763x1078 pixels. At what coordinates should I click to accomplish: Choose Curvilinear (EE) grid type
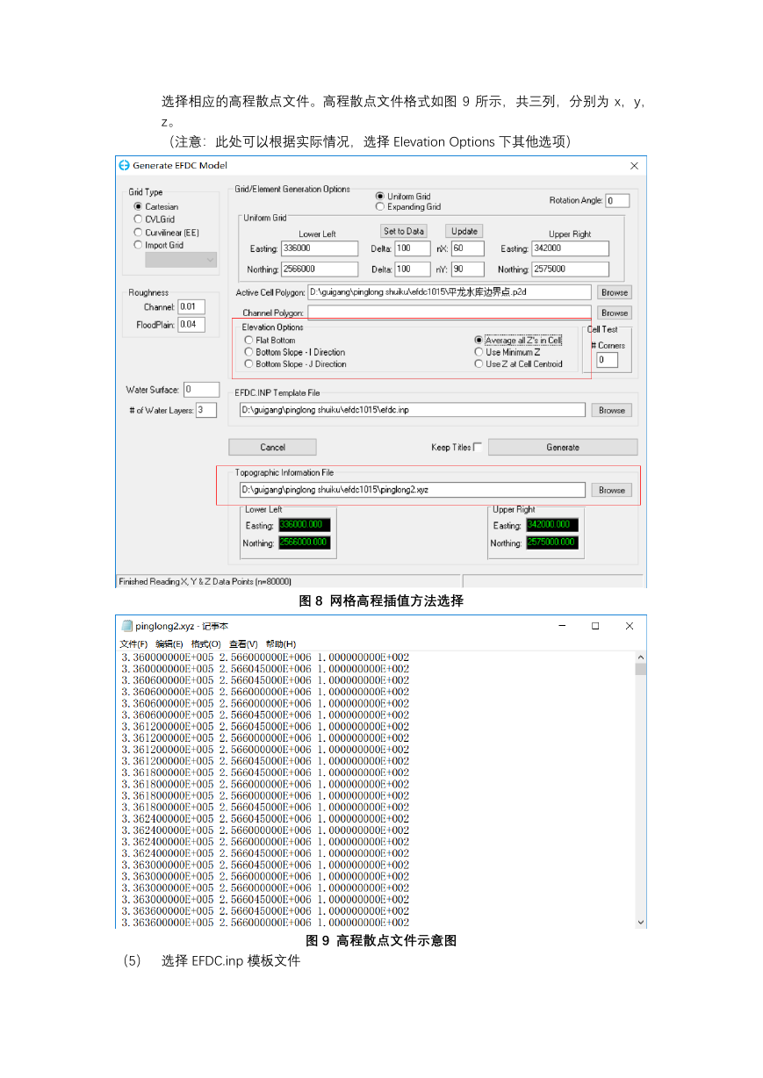point(139,233)
